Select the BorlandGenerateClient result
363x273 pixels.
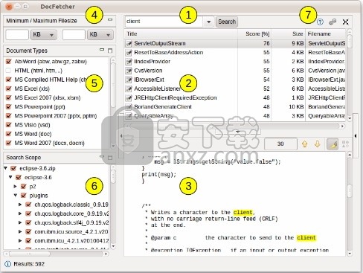(x=235, y=107)
